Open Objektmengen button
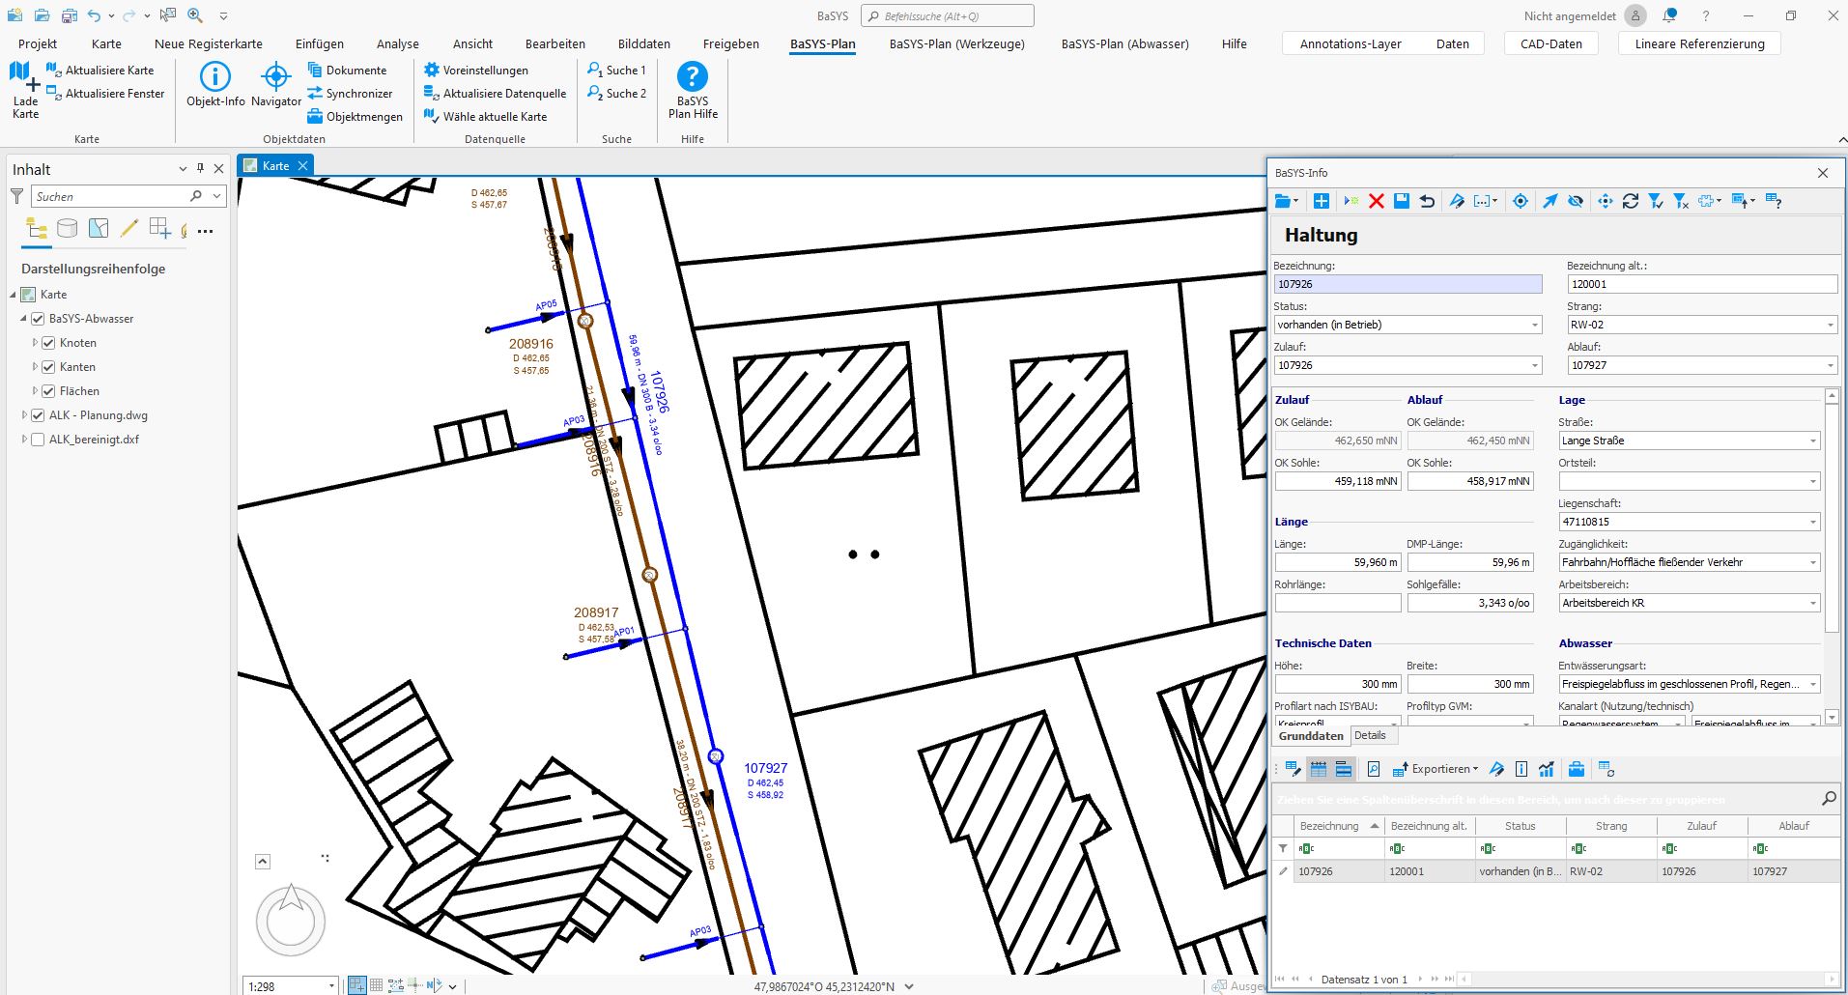Viewport: 1848px width, 995px height. [x=355, y=117]
